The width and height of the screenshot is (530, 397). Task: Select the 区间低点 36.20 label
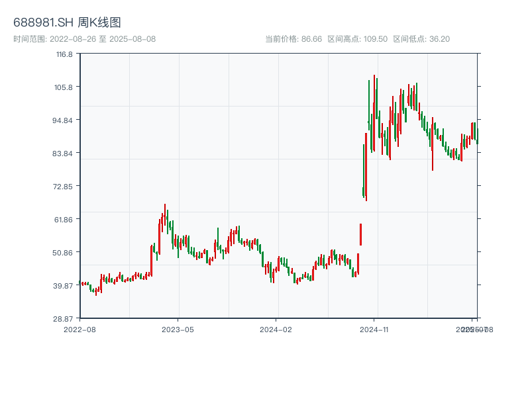tap(421, 39)
